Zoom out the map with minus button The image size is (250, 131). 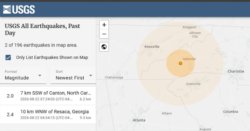pyautogui.click(x=104, y=34)
